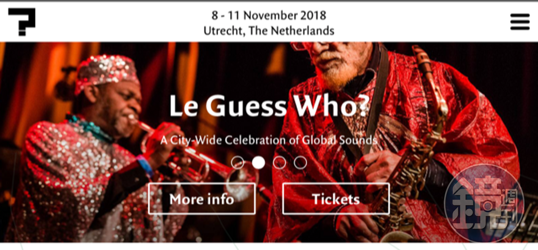
Task: Switch to the third carousel slide dot
Action: pyautogui.click(x=279, y=163)
